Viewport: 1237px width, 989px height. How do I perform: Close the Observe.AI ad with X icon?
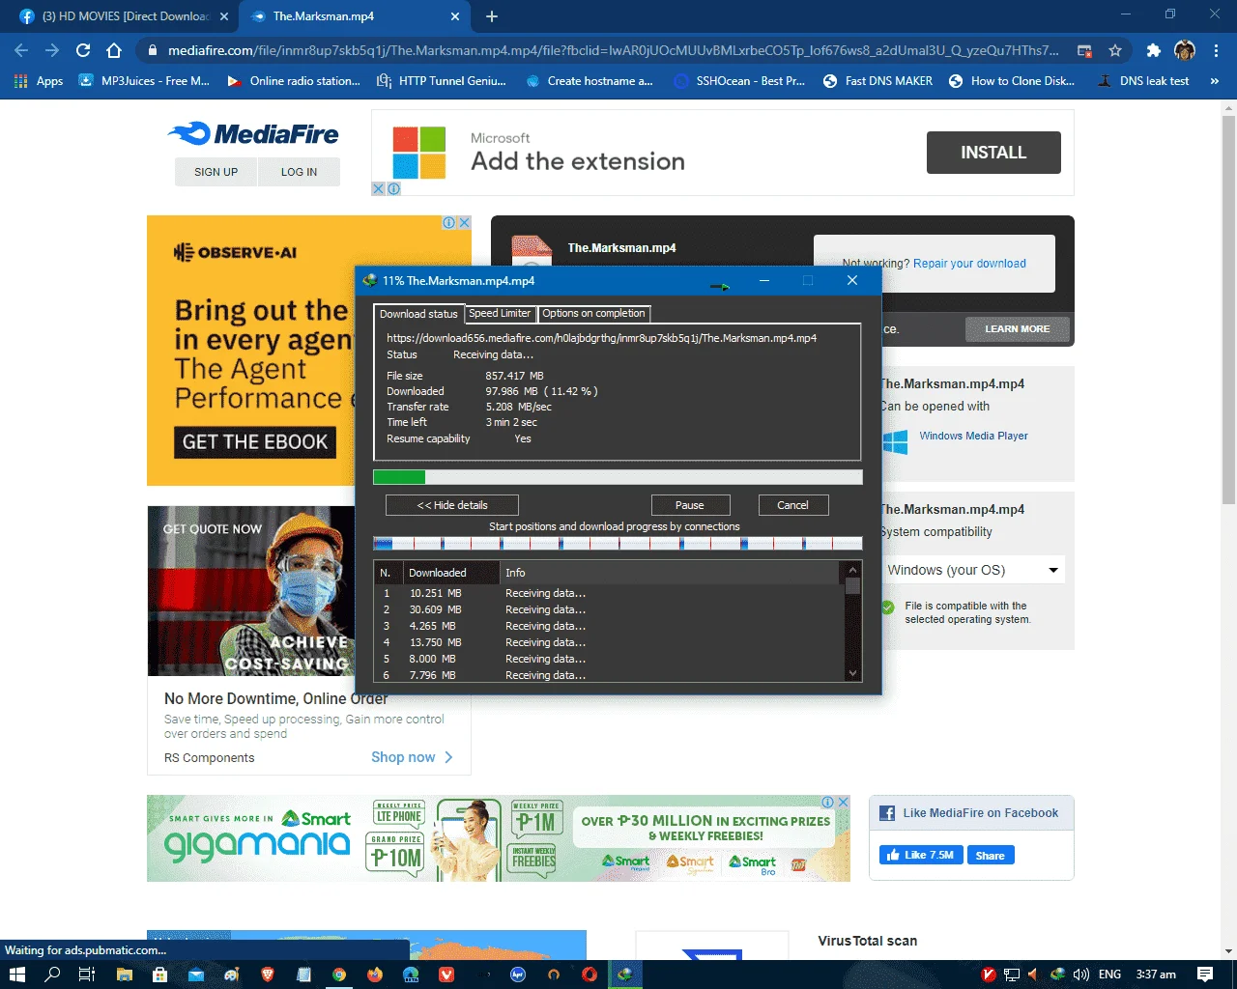464,222
